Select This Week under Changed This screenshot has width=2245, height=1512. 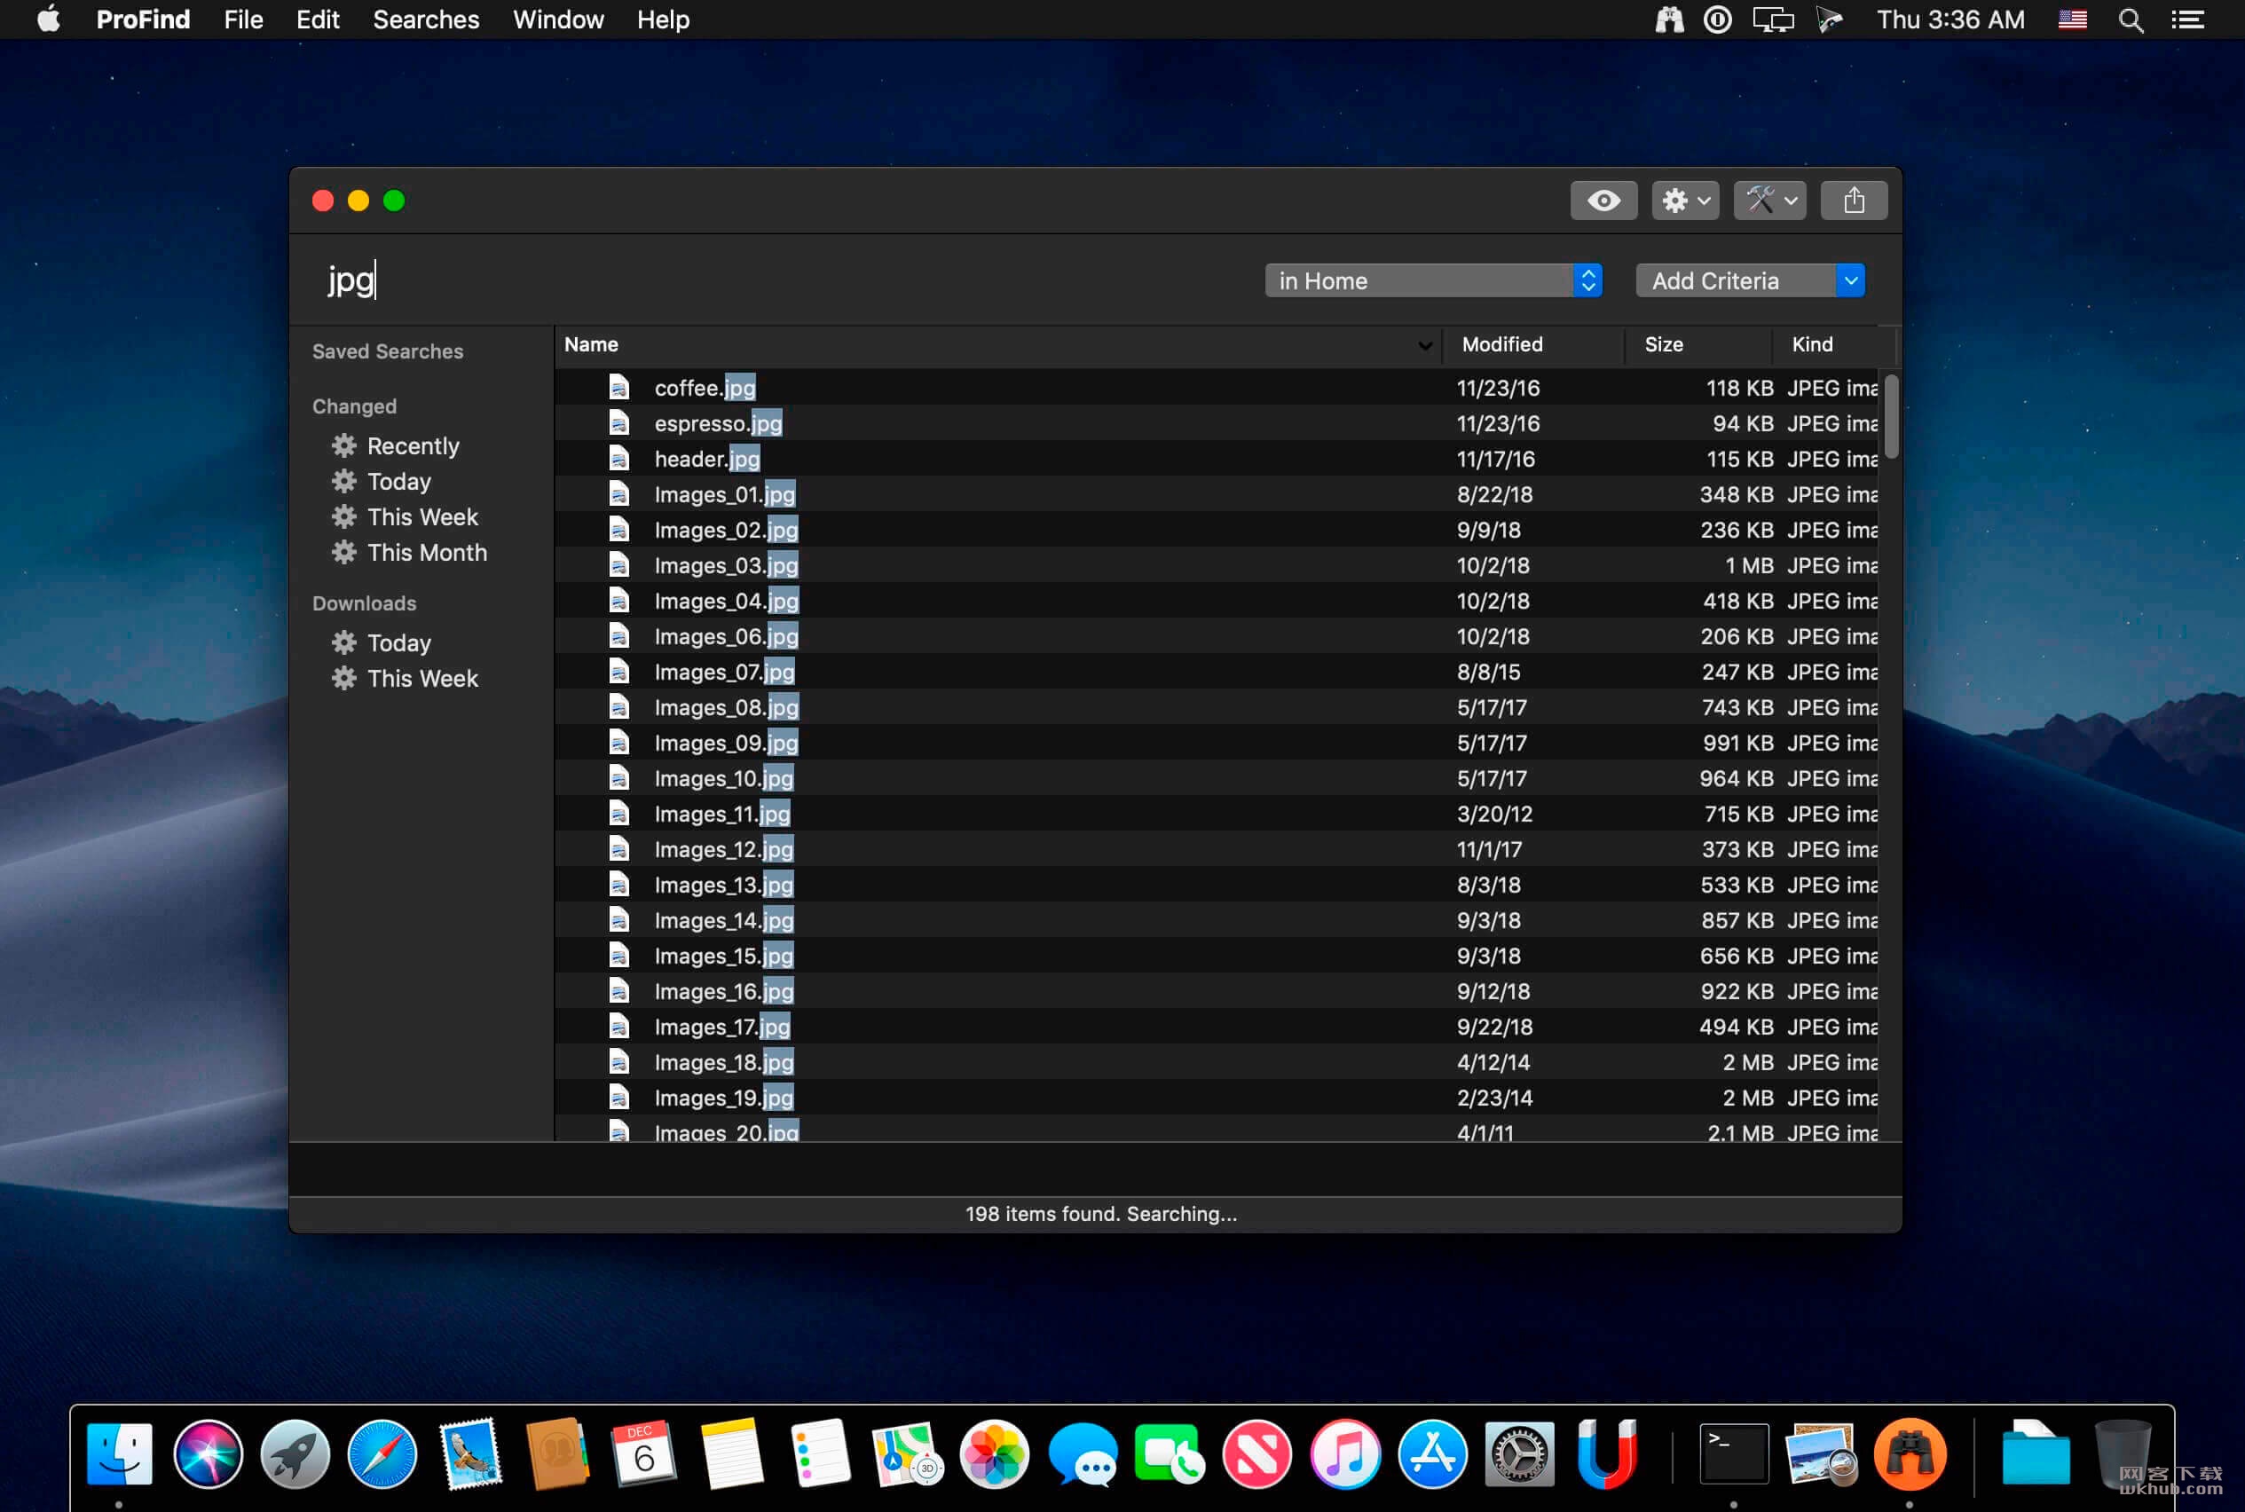click(x=422, y=516)
